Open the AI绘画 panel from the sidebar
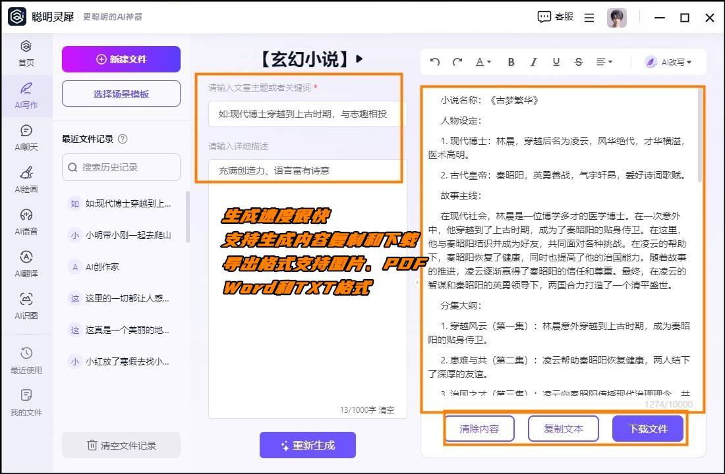Screen dimensions: 725x474 click(26, 178)
